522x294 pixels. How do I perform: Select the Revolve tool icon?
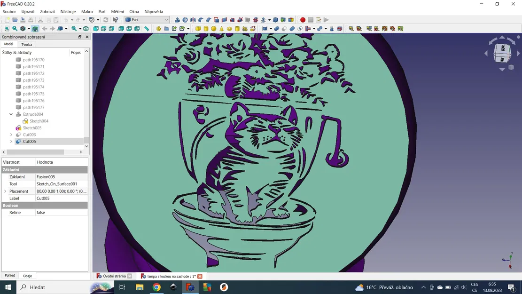coord(185,20)
